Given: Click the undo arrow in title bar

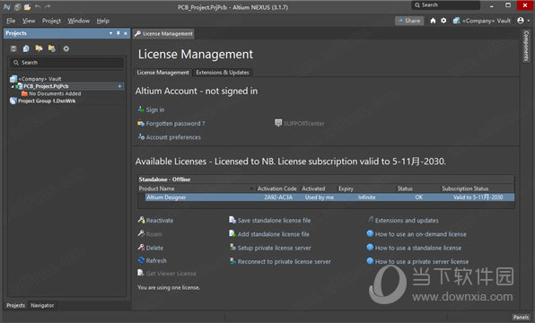Looking at the screenshot, I should click(38, 7).
